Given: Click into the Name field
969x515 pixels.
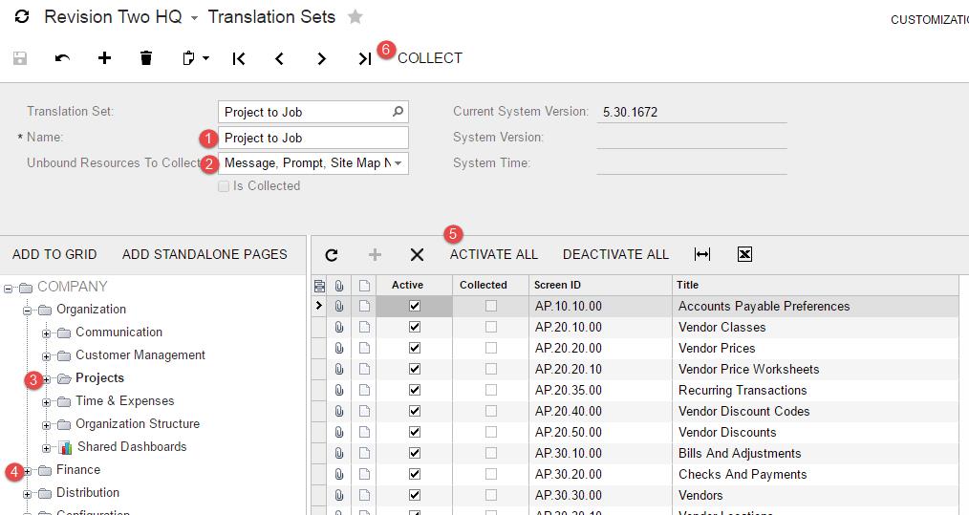Looking at the screenshot, I should (312, 138).
